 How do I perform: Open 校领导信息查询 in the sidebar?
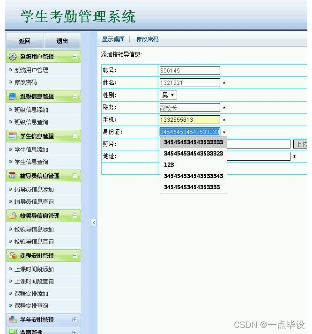pyautogui.click(x=34, y=242)
